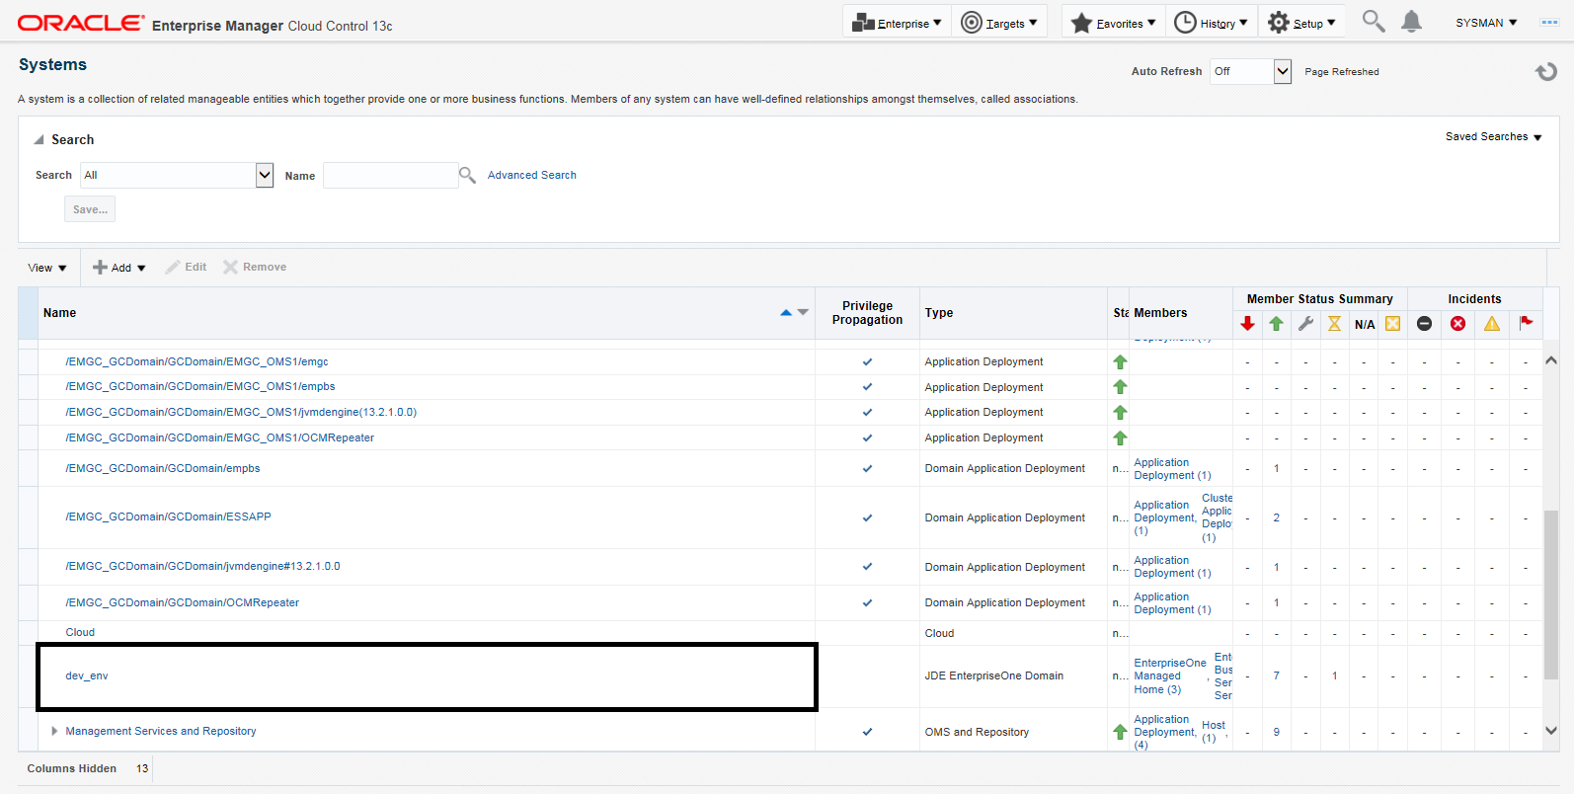
Task: Open EnterpriseOne Managed Home (3) members link
Action: pos(1170,676)
